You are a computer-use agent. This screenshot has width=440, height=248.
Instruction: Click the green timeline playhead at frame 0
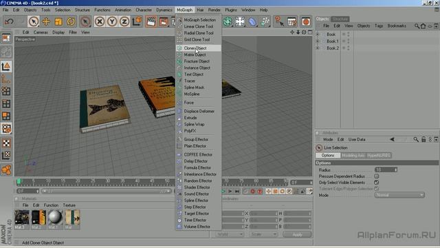click(x=19, y=182)
